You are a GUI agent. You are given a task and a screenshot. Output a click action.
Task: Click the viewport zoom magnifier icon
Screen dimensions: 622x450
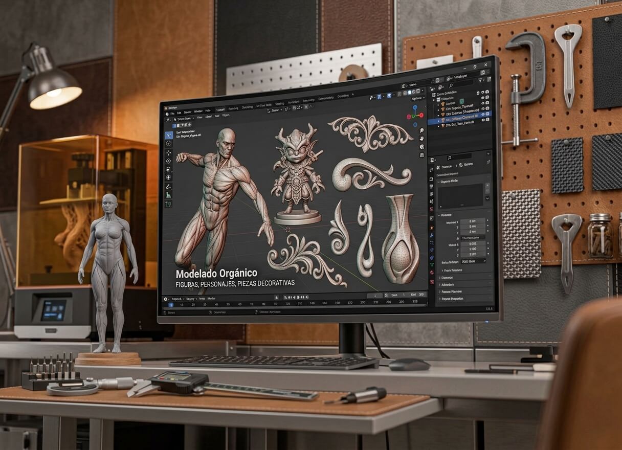pos(421,130)
